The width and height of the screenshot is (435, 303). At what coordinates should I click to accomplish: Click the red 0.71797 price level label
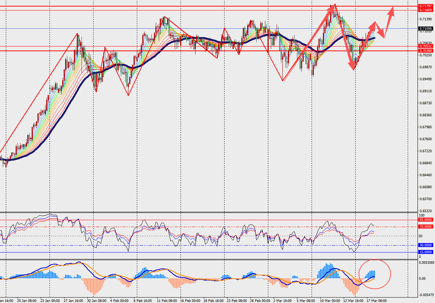[x=426, y=6]
